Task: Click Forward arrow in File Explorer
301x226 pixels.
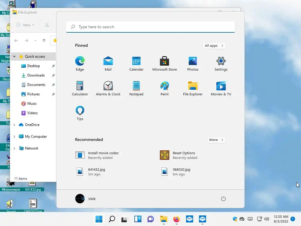Action: click(x=26, y=41)
